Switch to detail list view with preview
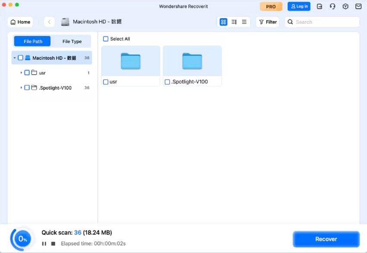The width and height of the screenshot is (367, 253). click(234, 22)
